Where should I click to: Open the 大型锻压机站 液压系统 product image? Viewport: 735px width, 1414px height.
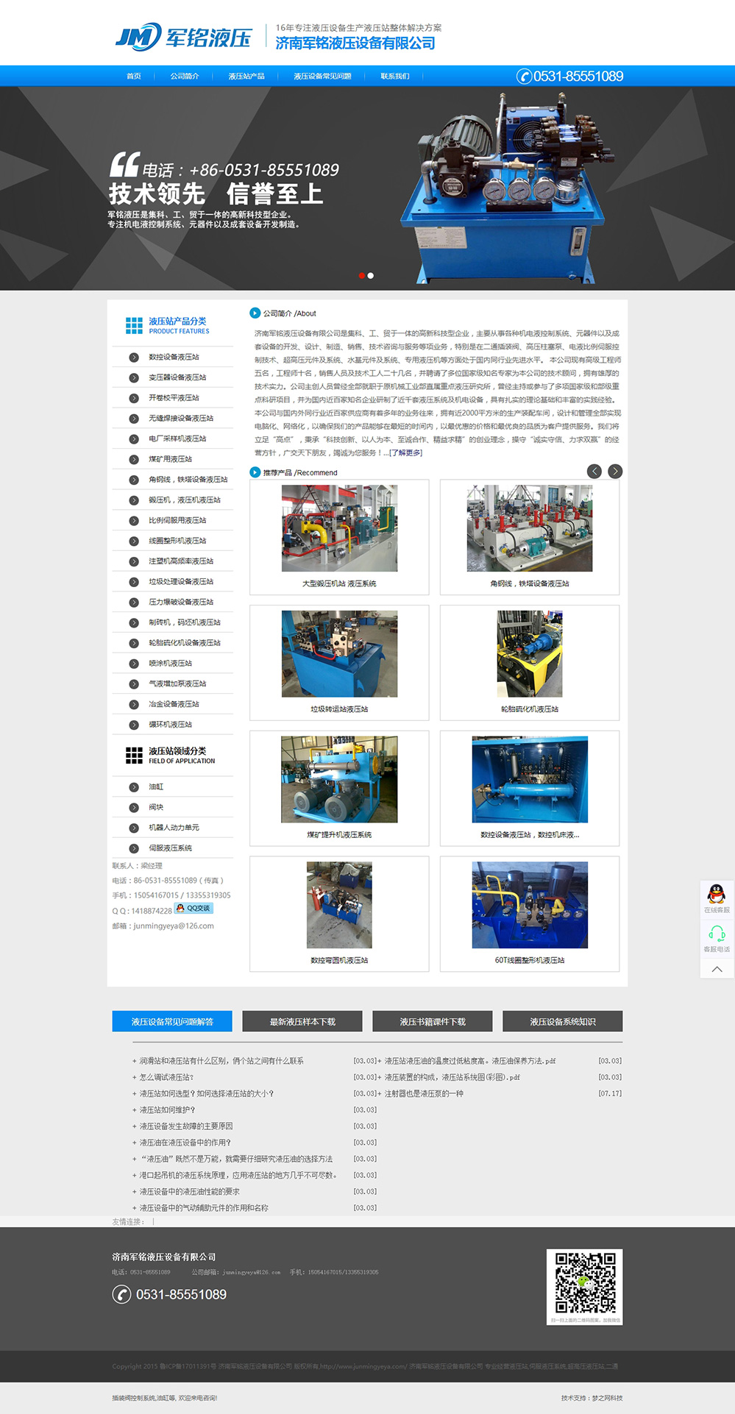pyautogui.click(x=339, y=528)
